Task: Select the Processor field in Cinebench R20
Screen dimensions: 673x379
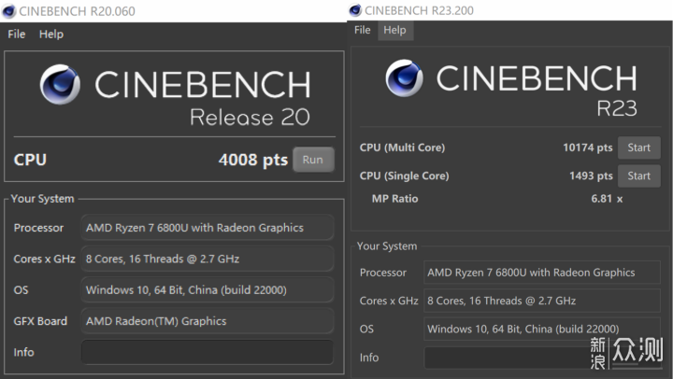Action: [x=208, y=228]
